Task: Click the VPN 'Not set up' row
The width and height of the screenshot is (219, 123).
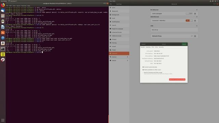Action: coord(174,30)
